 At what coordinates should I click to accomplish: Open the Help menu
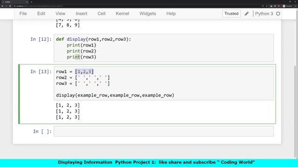171,13
